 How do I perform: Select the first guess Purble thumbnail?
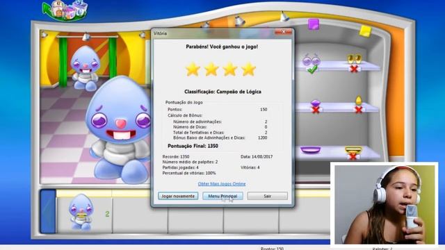[x=81, y=212]
